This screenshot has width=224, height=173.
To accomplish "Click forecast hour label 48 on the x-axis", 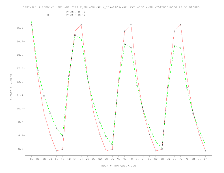I will click(x=131, y=159).
